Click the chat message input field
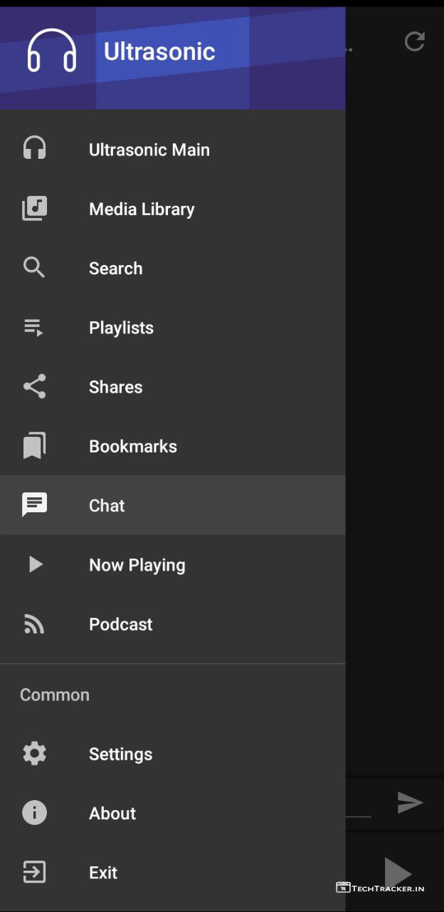Image resolution: width=444 pixels, height=912 pixels. tap(359, 804)
